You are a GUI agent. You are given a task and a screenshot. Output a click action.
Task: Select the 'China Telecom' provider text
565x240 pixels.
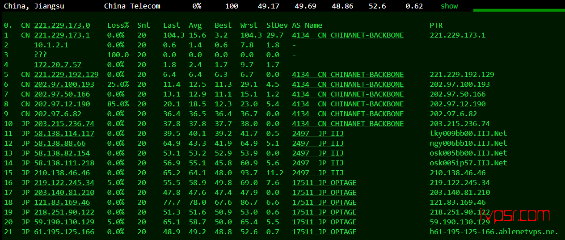click(x=132, y=6)
